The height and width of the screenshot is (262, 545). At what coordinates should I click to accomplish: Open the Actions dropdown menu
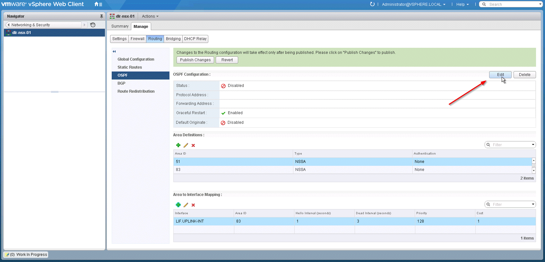pyautogui.click(x=150, y=16)
